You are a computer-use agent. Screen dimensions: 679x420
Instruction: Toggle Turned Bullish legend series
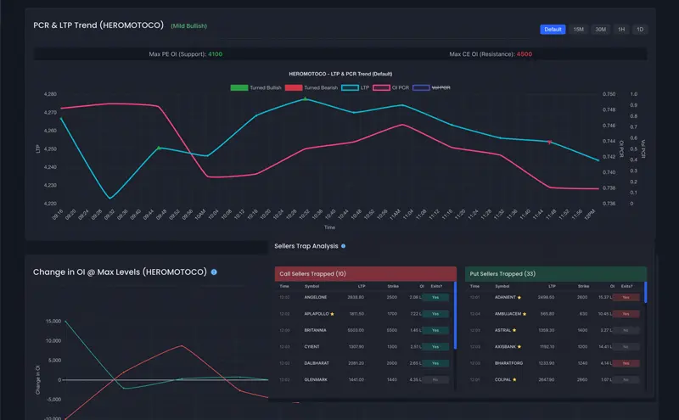256,87
